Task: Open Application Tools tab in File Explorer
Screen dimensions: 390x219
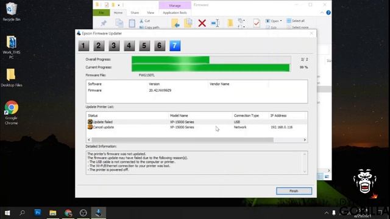Action: pyautogui.click(x=175, y=12)
